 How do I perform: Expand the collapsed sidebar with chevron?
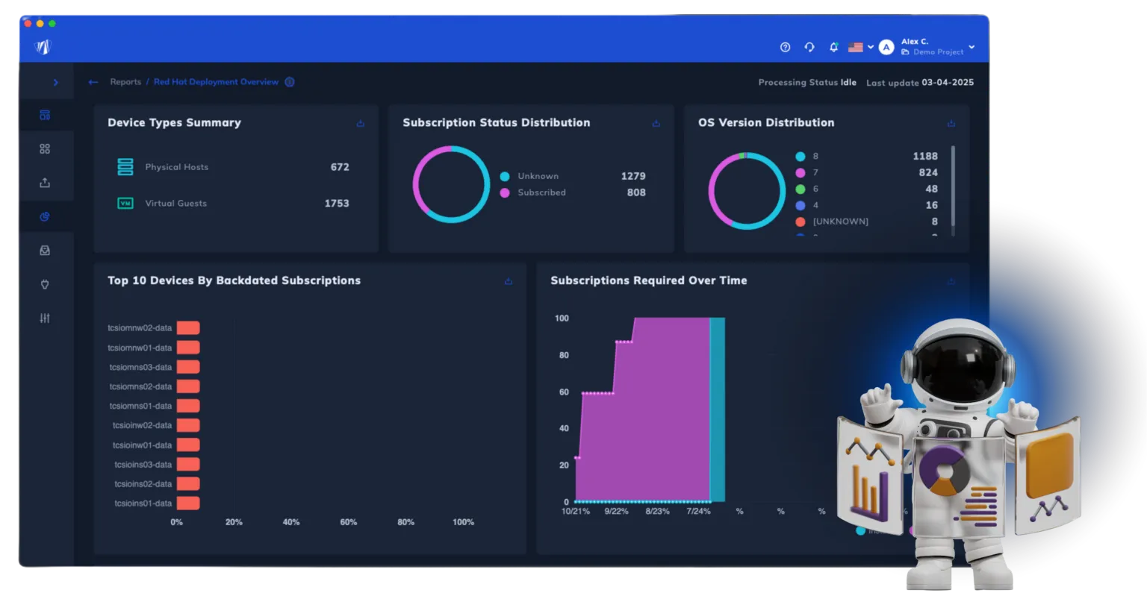pyautogui.click(x=56, y=82)
